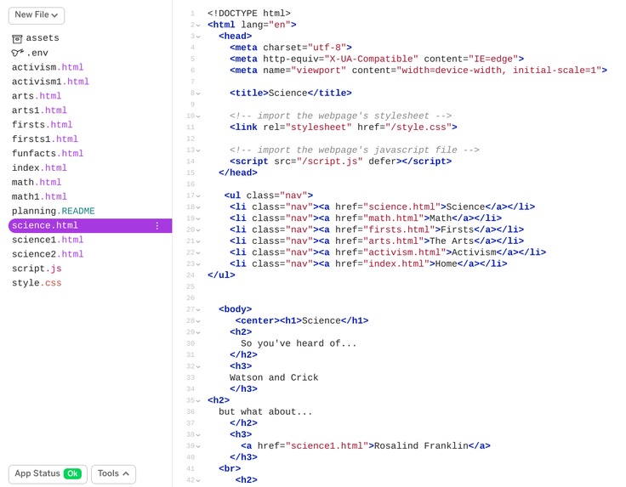Open science1.html in the file list

(48, 240)
